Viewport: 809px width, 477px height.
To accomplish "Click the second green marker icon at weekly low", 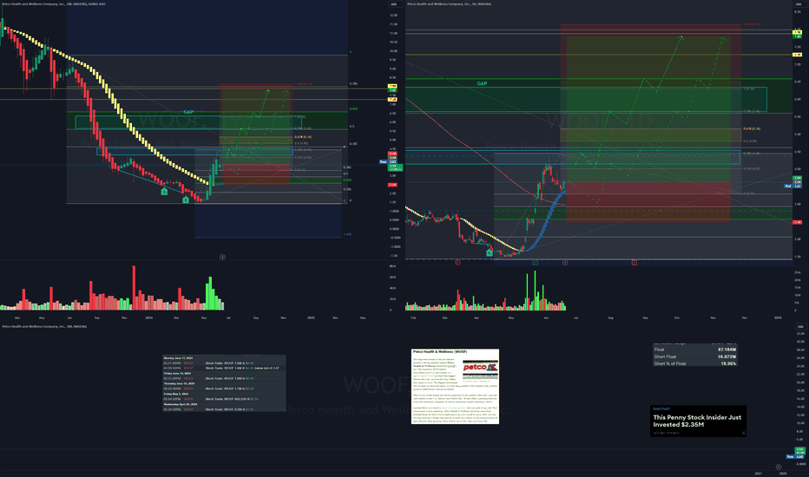I will pos(186,199).
